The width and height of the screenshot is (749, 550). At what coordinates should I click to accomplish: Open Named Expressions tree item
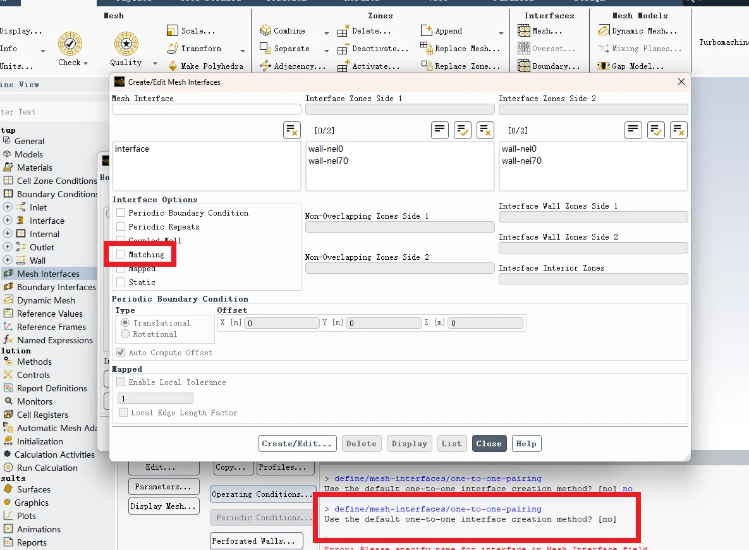coord(55,340)
